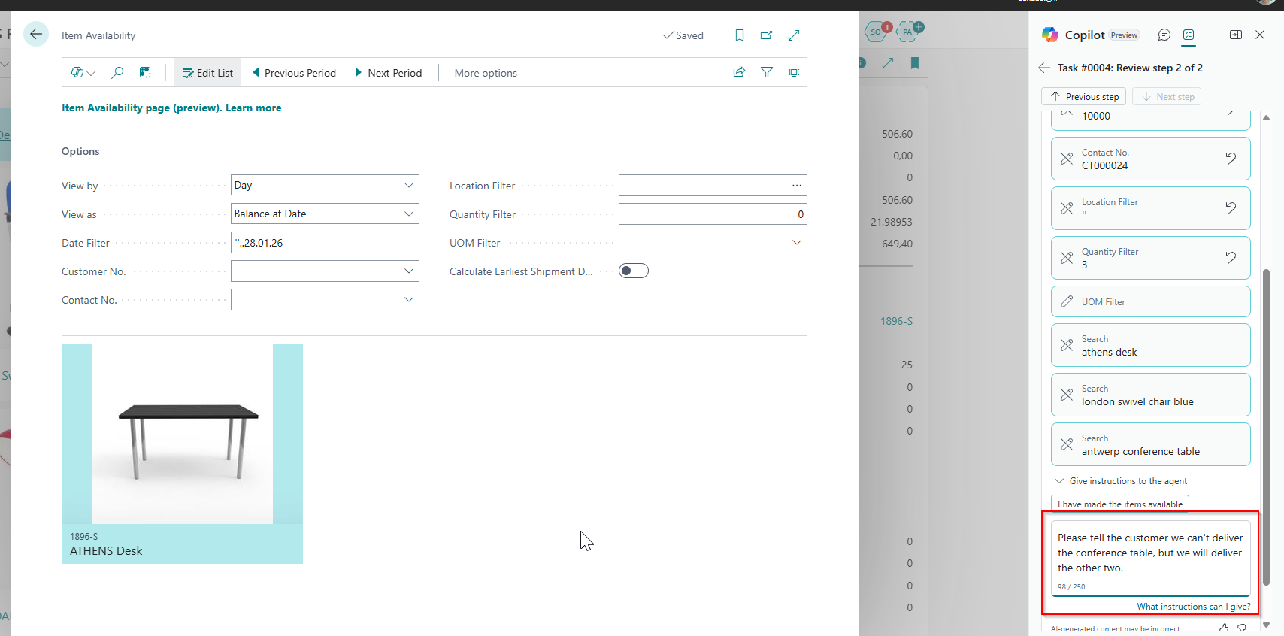1284x636 pixels.
Task: Undo the Contact No. CT000024 change
Action: 1230,158
